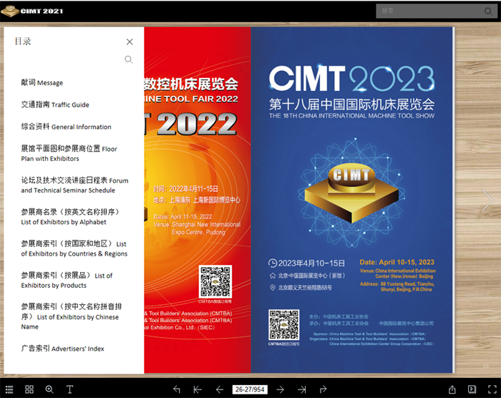Click the magnifier in top search bar
The image size is (501, 398).
click(488, 11)
